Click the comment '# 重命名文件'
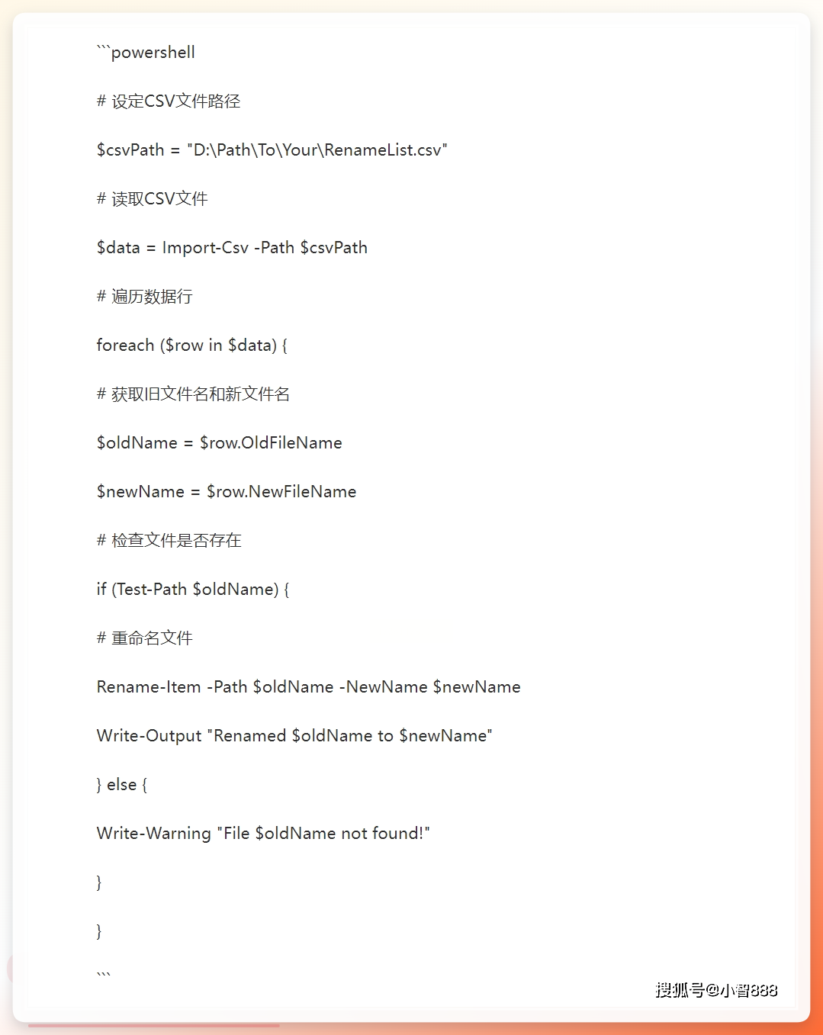The height and width of the screenshot is (1035, 823). (144, 638)
